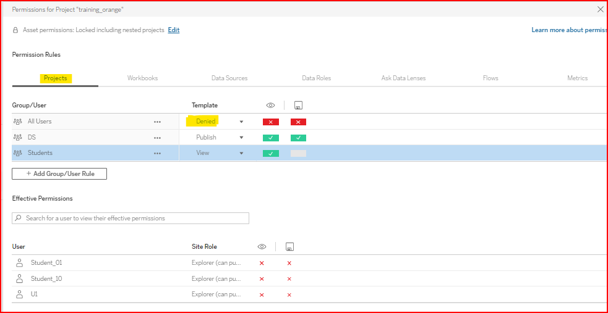Click the Students group icon
The height and width of the screenshot is (313, 608).
coord(17,153)
